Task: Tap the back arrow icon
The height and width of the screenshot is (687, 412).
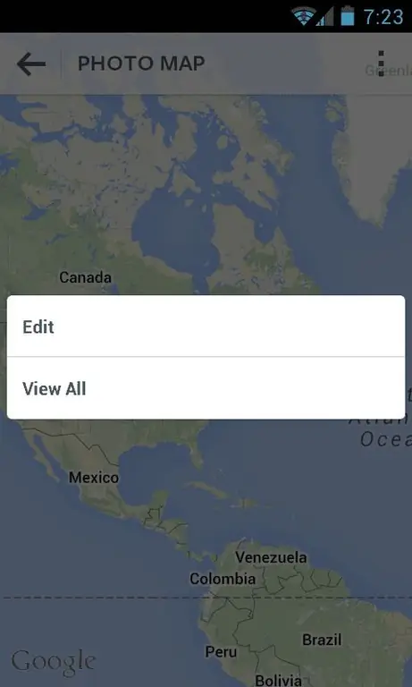Action: [x=31, y=64]
